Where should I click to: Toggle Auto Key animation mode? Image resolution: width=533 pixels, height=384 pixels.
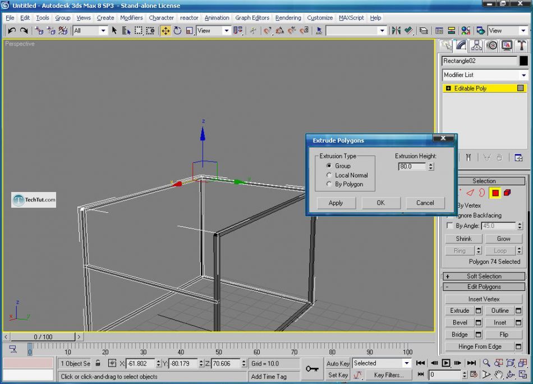338,363
